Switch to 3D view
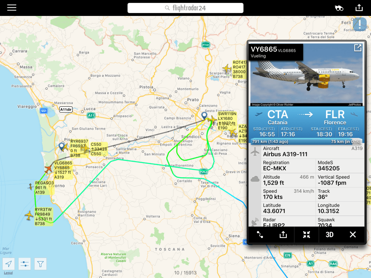Image resolution: width=371 pixels, height=278 pixels. click(x=329, y=235)
